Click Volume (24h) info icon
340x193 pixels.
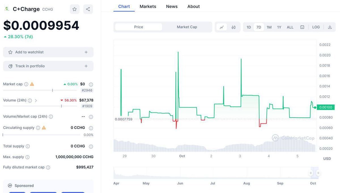tap(30, 100)
